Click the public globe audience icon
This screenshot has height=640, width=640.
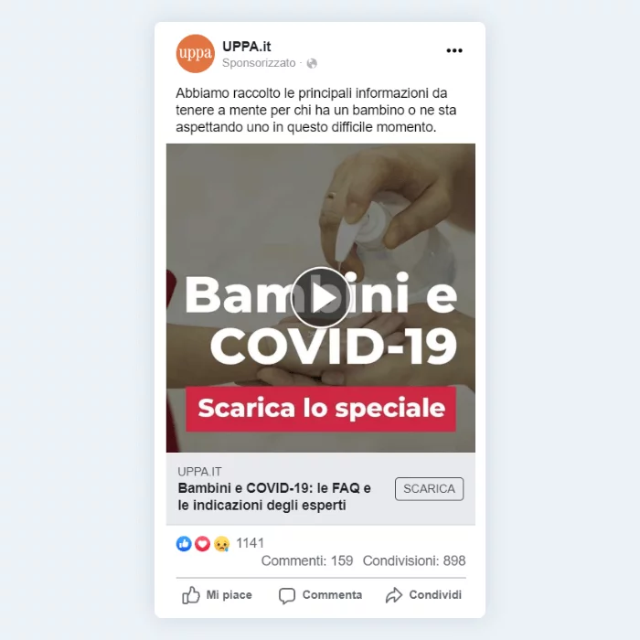[x=312, y=63]
